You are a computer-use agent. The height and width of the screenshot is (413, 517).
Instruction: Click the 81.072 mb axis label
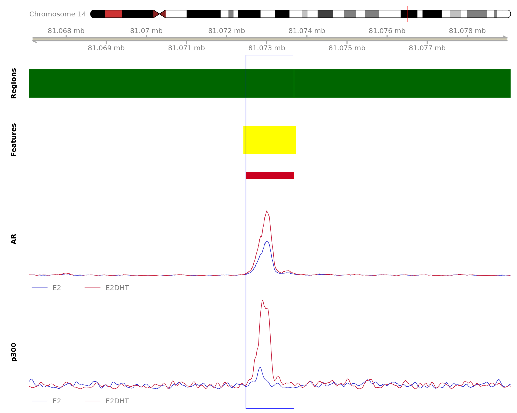tap(226, 31)
